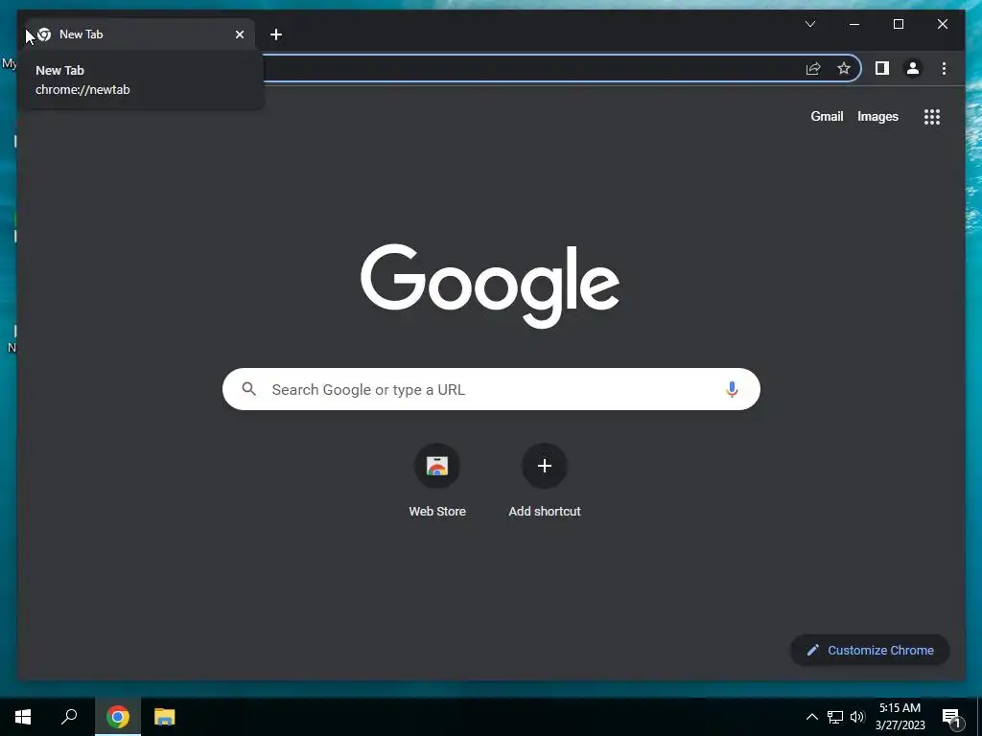
Task: Open File Explorer from taskbar
Action: pyautogui.click(x=164, y=717)
